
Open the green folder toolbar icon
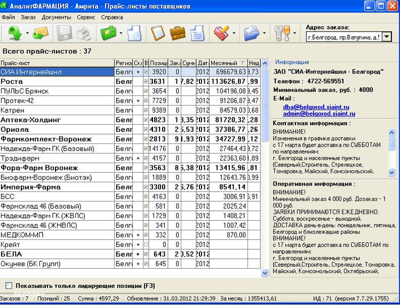click(x=109, y=34)
